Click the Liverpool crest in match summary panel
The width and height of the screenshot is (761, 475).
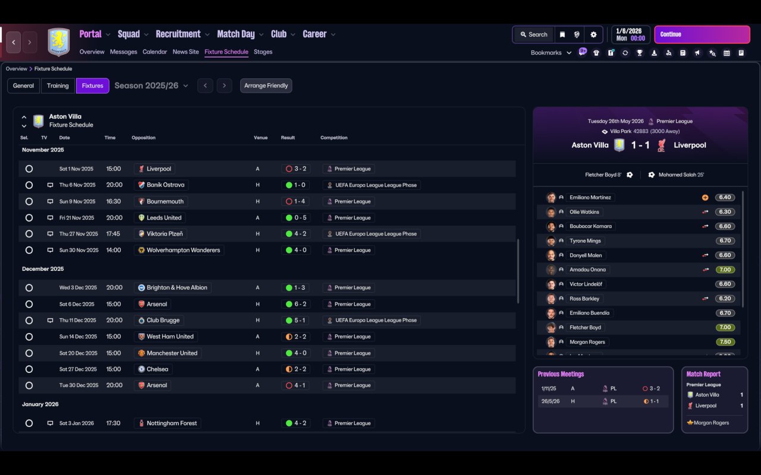coord(661,145)
